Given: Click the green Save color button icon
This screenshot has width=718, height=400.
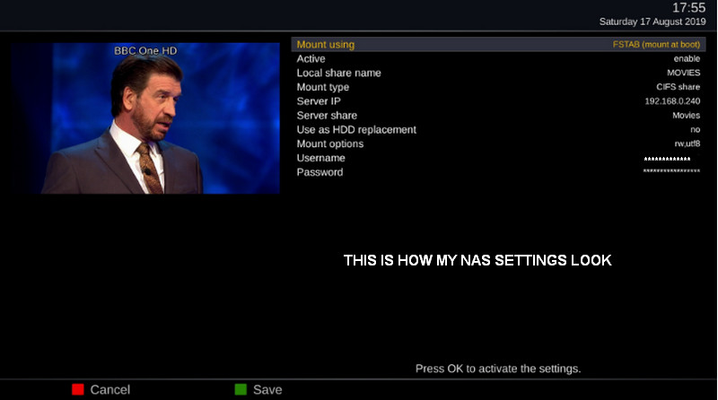Looking at the screenshot, I should 241,389.
